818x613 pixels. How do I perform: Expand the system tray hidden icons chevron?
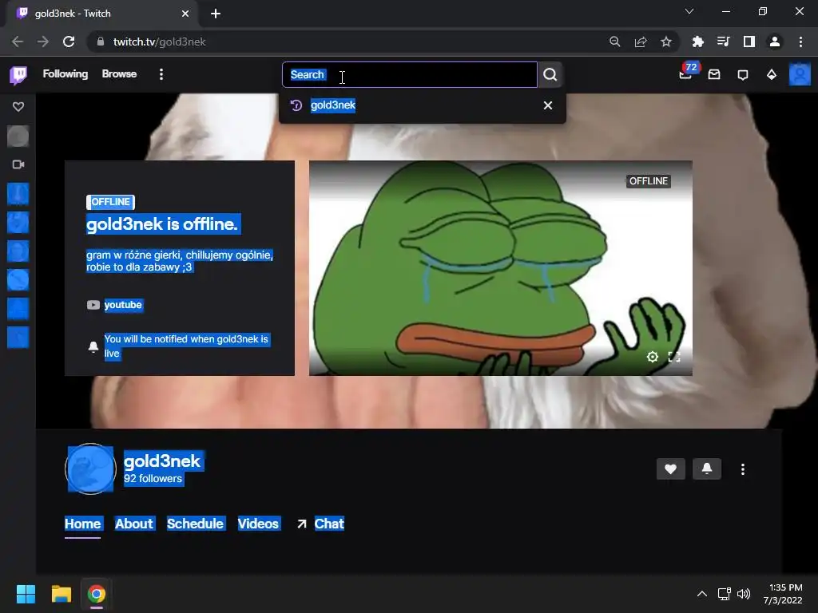pos(702,594)
